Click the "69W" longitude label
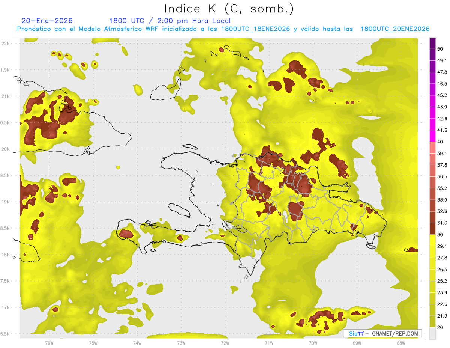 (x=357, y=343)
